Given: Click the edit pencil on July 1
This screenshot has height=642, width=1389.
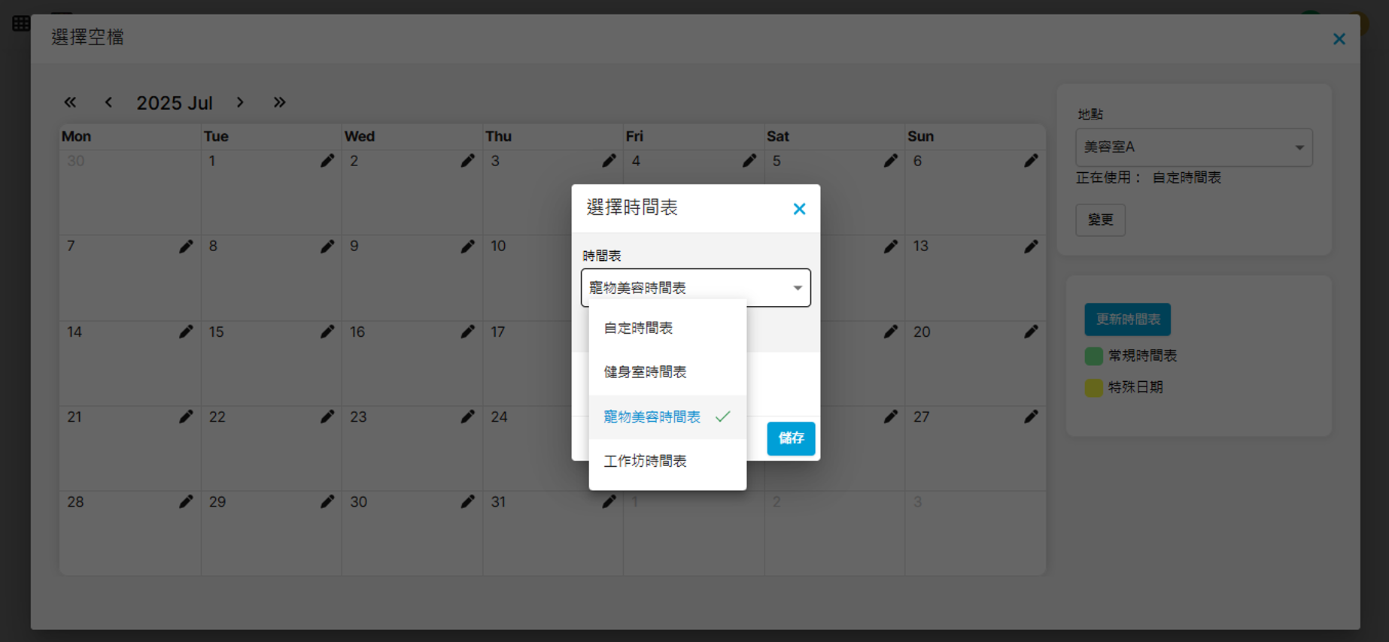Looking at the screenshot, I should tap(327, 161).
